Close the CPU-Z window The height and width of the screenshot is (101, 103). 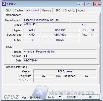97,4
